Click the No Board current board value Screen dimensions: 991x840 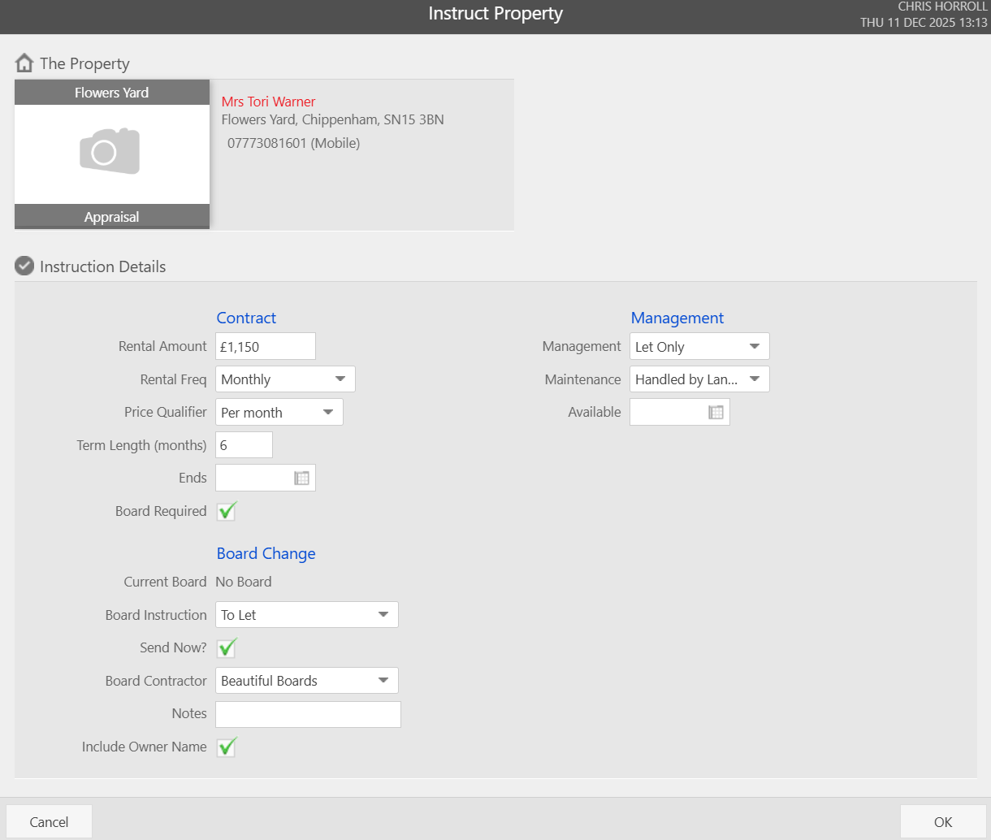(244, 582)
